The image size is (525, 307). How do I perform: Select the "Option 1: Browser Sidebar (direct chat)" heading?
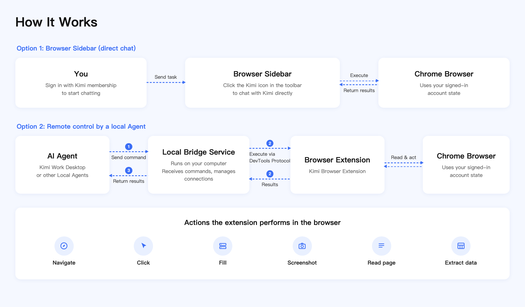coord(76,48)
